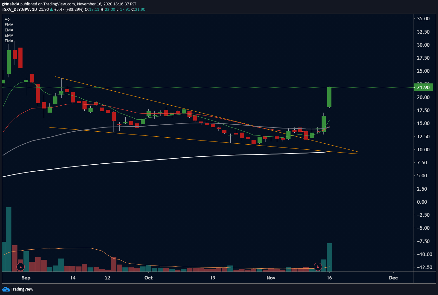Click the −10.00 price axis label
The height and width of the screenshot is (295, 438).
pos(424,254)
